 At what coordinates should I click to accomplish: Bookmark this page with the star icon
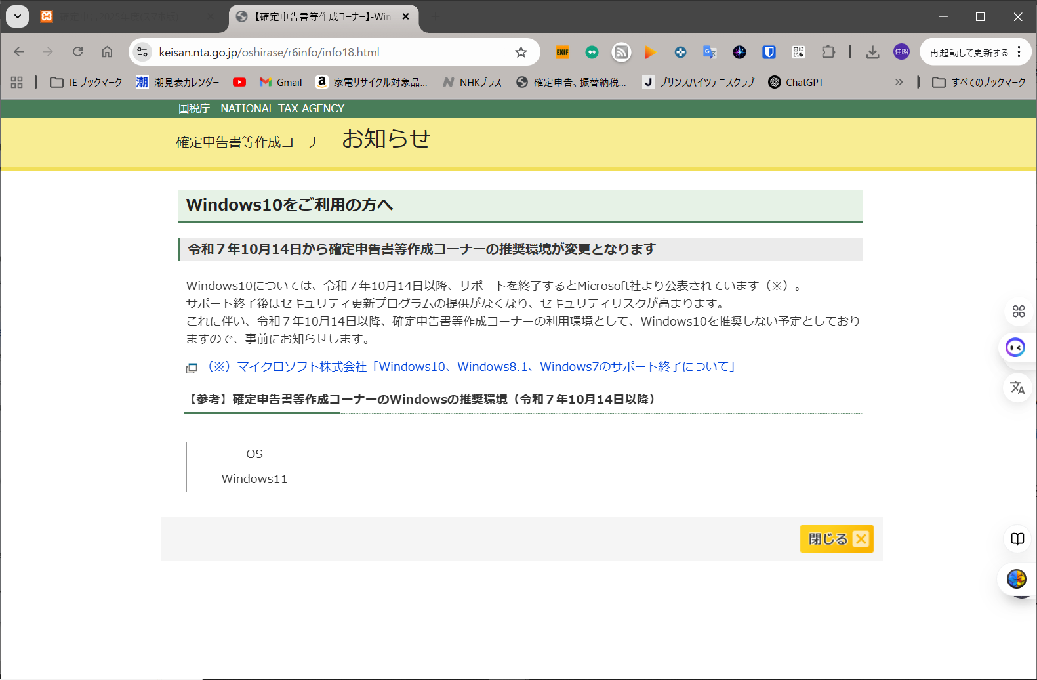(x=521, y=53)
